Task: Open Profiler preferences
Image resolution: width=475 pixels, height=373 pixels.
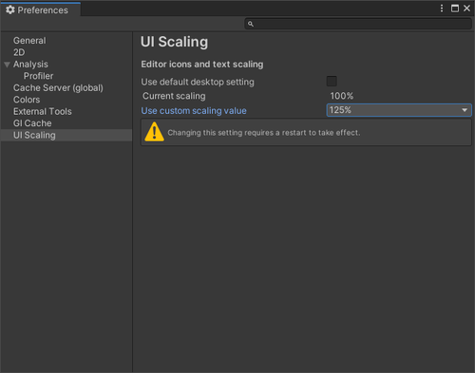Action: click(38, 76)
